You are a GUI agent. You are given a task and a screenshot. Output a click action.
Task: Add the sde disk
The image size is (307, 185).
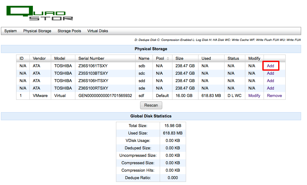tap(270, 88)
